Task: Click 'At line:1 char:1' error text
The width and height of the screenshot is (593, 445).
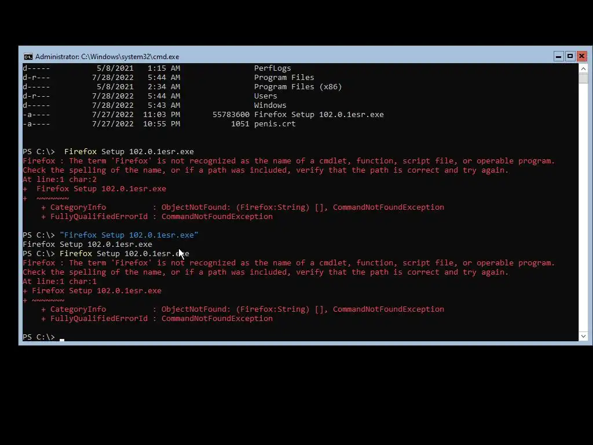Action: point(60,281)
